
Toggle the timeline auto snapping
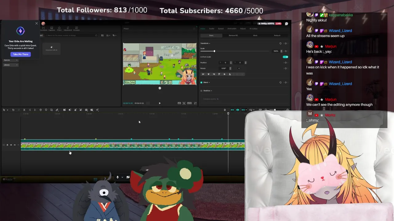pos(238,110)
